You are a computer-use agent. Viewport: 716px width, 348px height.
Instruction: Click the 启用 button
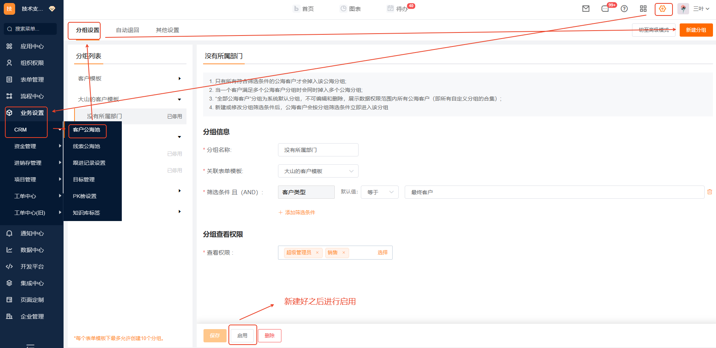click(x=242, y=336)
